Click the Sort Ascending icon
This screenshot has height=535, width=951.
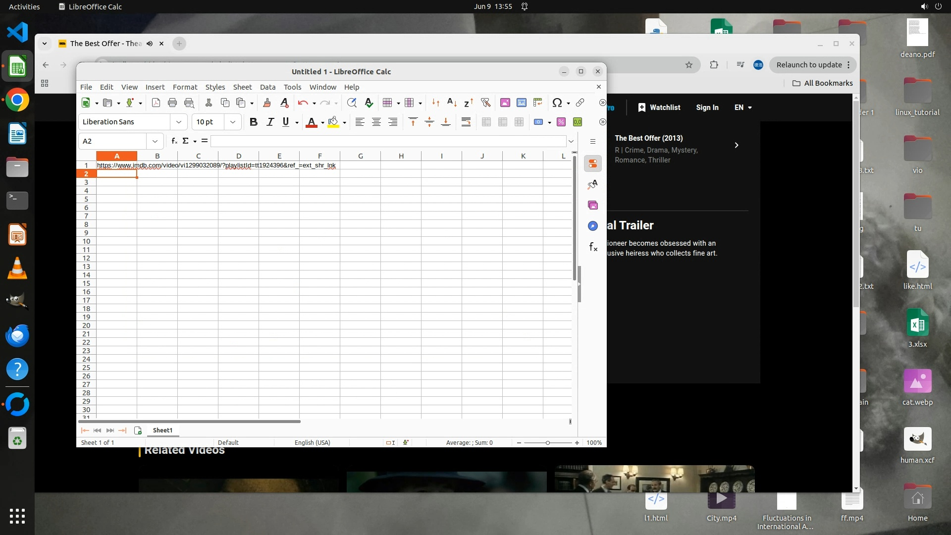pos(452,103)
